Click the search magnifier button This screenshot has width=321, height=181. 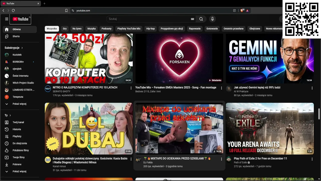(201, 19)
